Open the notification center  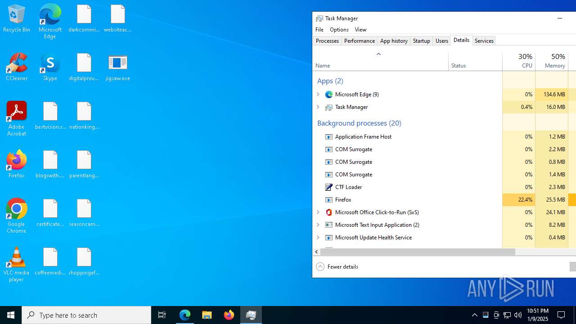[x=562, y=315]
